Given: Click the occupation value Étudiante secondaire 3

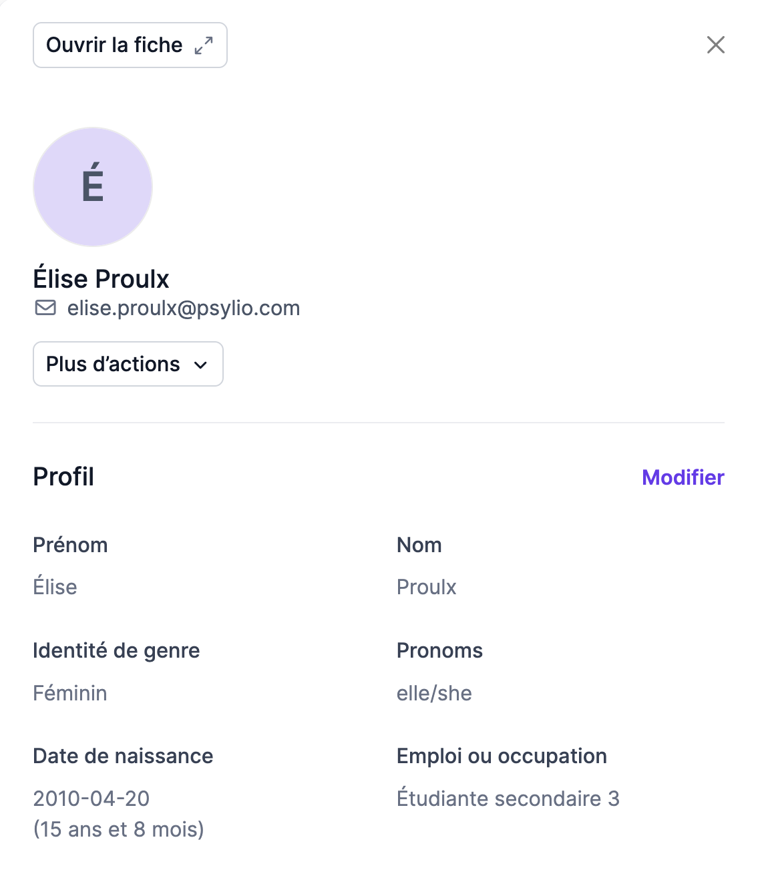Looking at the screenshot, I should 508,798.
